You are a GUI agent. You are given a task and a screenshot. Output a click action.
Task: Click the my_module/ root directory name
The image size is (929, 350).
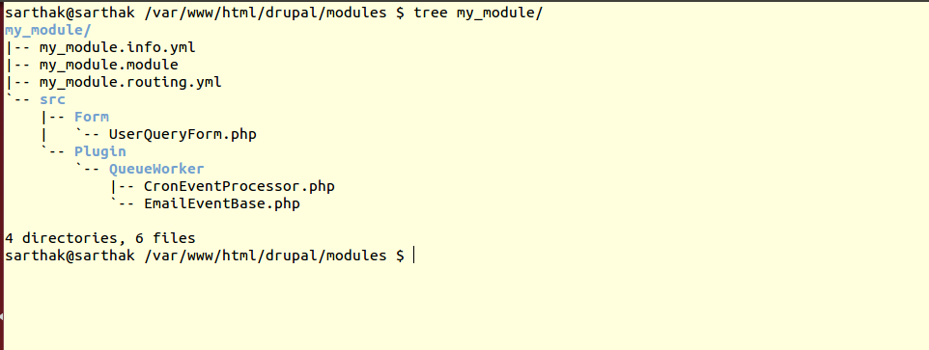(x=48, y=31)
